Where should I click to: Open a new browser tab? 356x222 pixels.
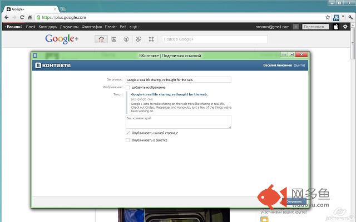[x=63, y=9]
